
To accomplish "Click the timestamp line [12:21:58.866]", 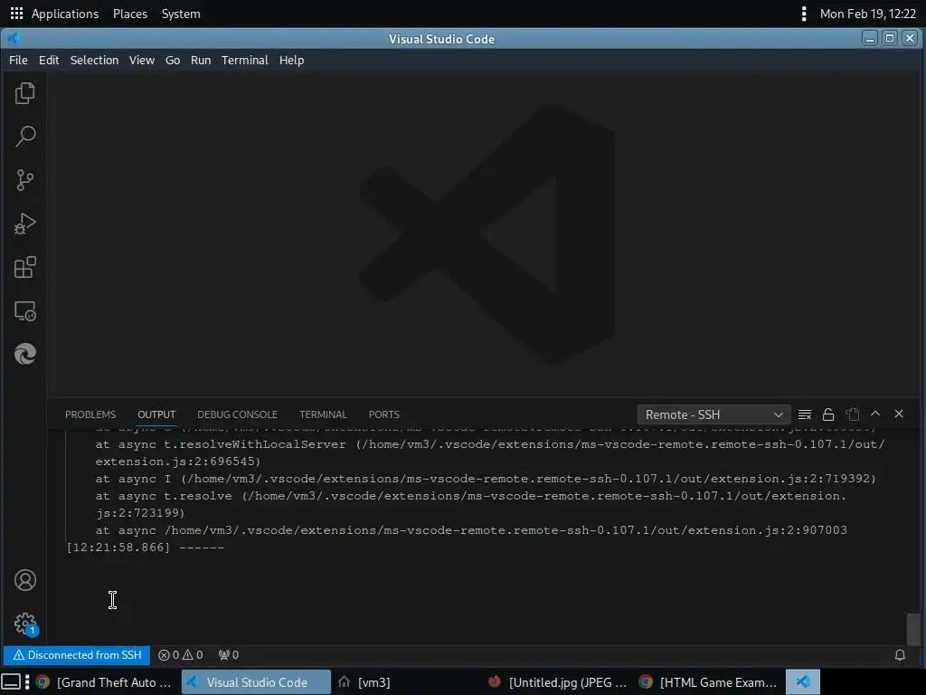I will pos(146,547).
